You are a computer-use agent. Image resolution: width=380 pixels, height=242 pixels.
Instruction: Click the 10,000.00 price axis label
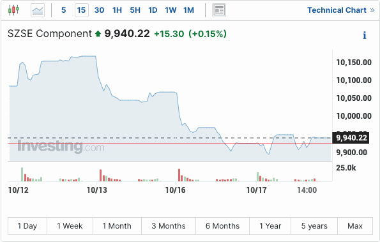[x=354, y=116]
